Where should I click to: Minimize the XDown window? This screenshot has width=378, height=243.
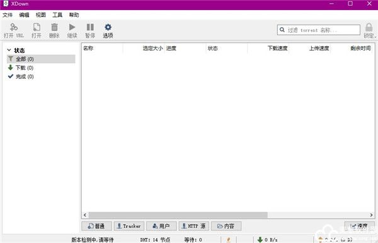(332, 4)
